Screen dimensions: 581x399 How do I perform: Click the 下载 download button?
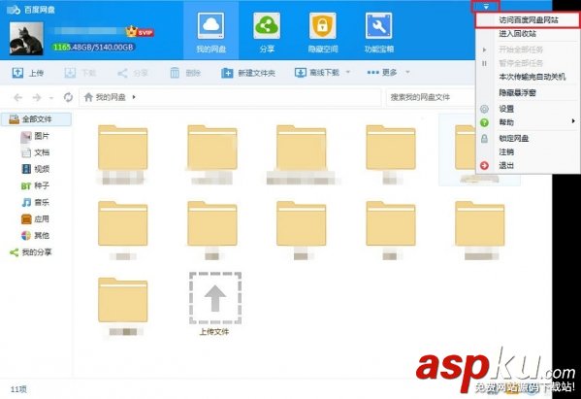pyautogui.click(x=81, y=73)
